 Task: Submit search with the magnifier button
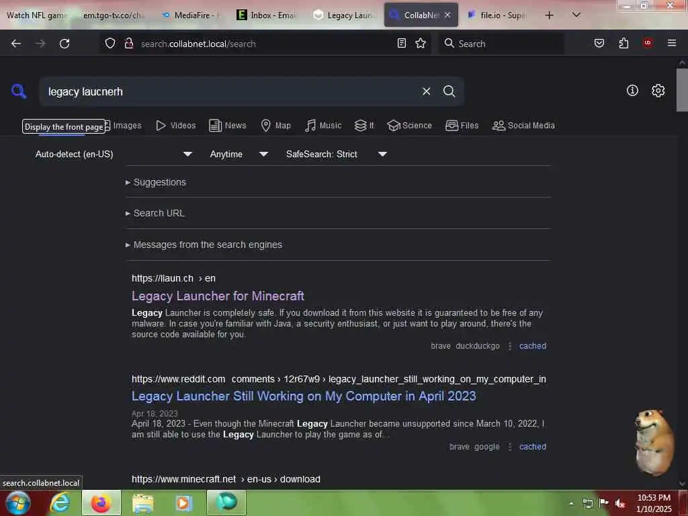[449, 91]
